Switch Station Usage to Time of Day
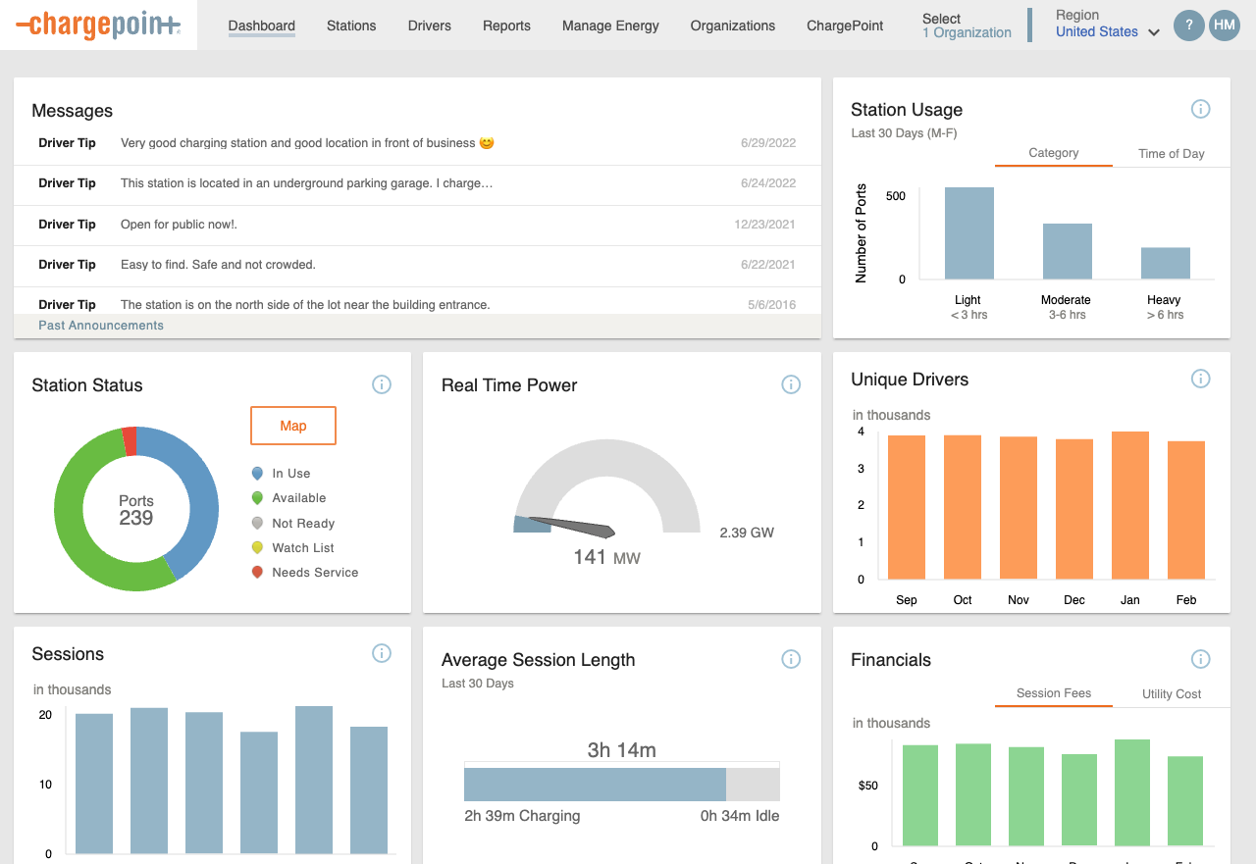 [x=1171, y=154]
